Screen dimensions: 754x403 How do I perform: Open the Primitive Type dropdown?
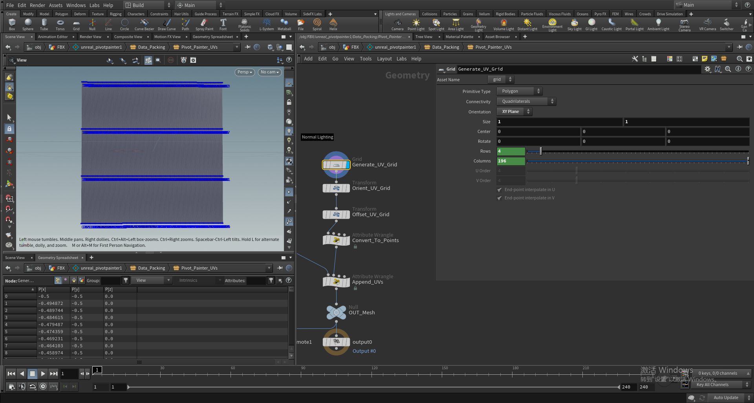[519, 91]
